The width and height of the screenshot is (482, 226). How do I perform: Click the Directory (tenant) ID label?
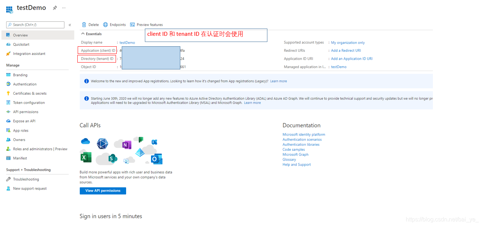[97, 59]
